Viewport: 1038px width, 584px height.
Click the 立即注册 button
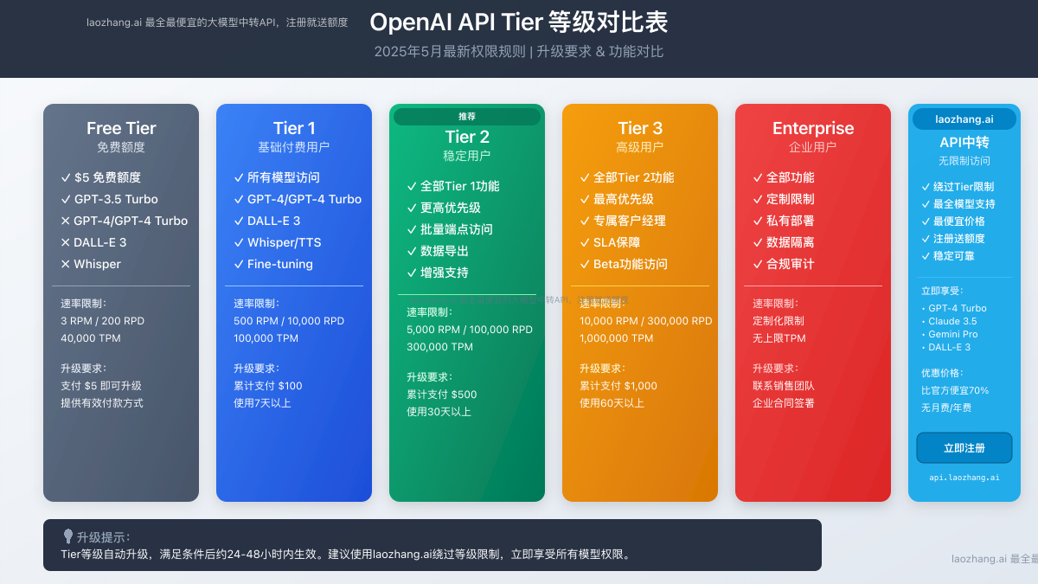964,448
